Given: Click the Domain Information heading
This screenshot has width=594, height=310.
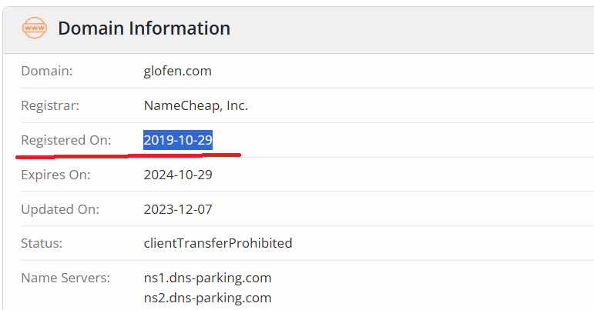Looking at the screenshot, I should 144,28.
